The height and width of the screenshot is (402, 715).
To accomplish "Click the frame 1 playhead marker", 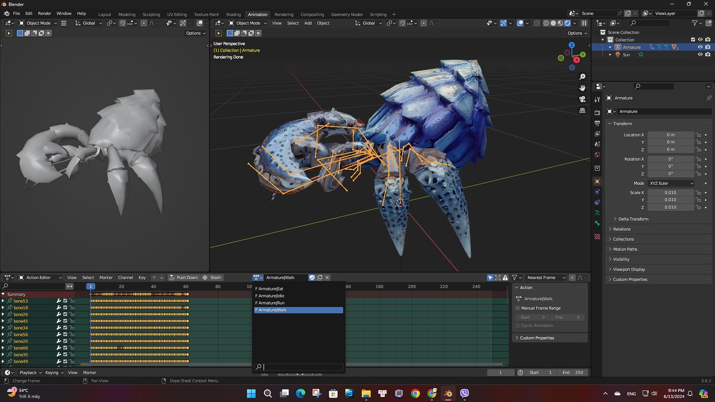I will click(91, 287).
